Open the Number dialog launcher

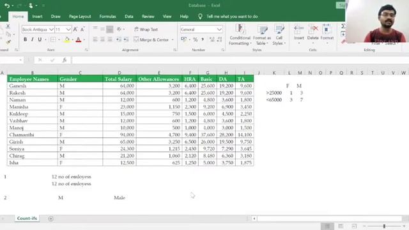[223, 50]
